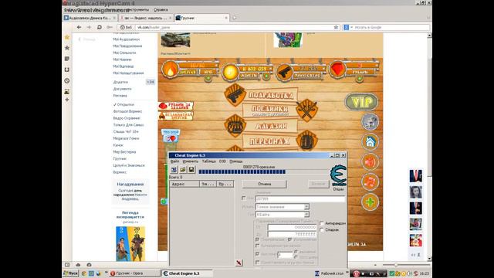
Task: Enable the Antirandom checkbox
Action: pyautogui.click(x=322, y=223)
